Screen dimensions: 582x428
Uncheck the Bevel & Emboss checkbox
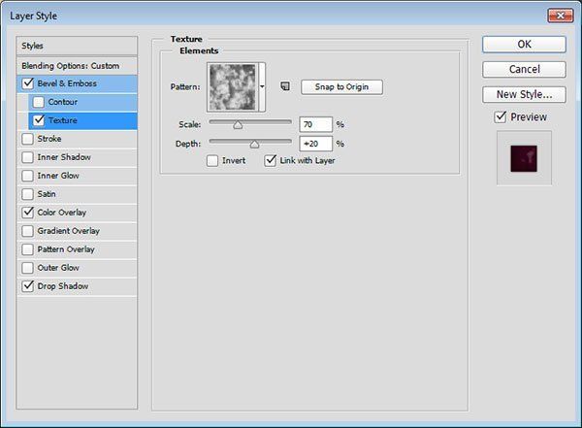(x=28, y=83)
